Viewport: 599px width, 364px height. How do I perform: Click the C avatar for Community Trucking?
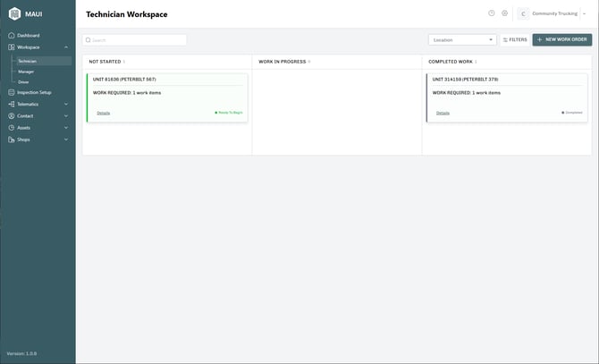pyautogui.click(x=523, y=13)
